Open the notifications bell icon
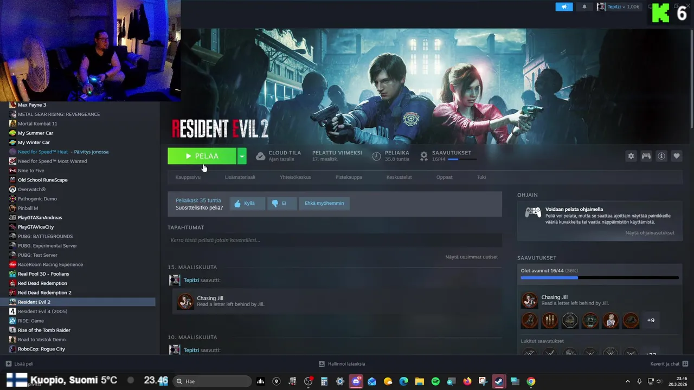 tap(584, 6)
